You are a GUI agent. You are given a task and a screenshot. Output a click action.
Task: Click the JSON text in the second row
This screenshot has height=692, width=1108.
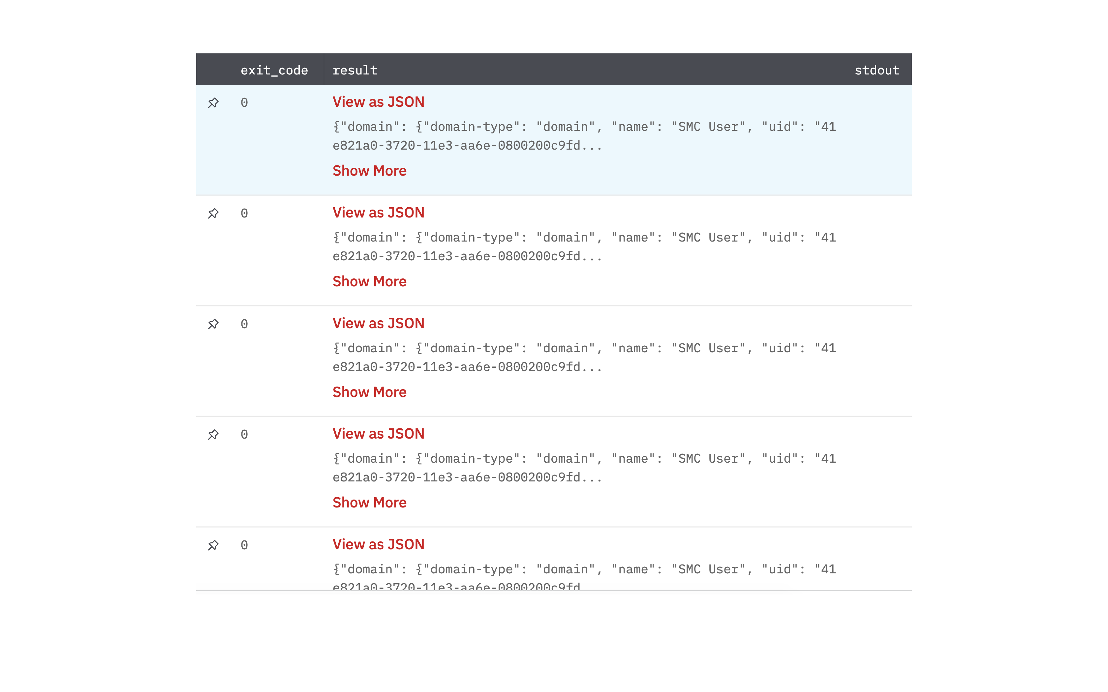(x=584, y=247)
